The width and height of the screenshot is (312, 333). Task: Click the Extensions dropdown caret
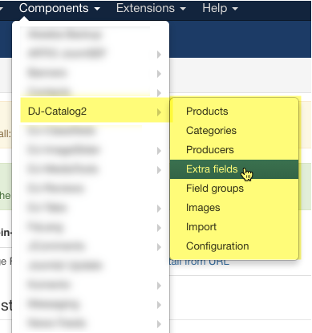point(183,9)
